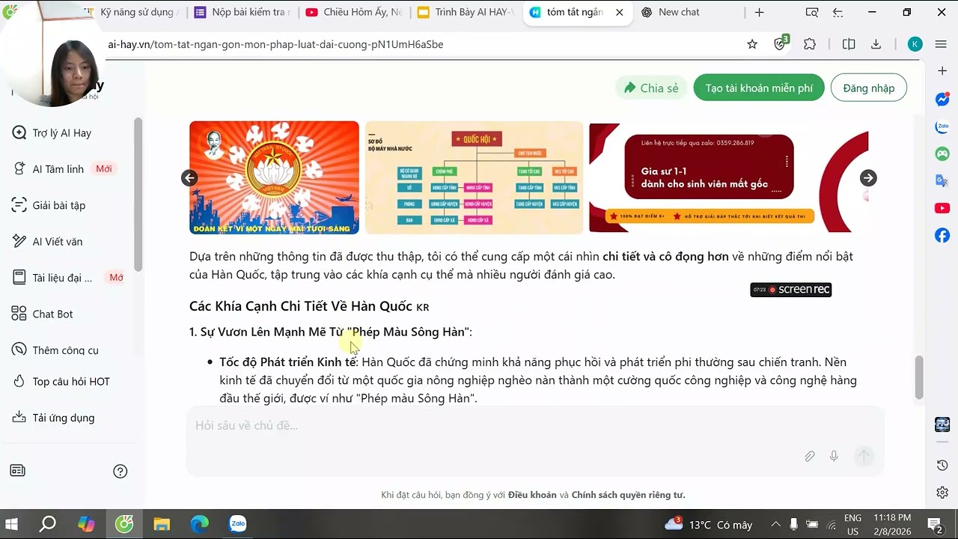958x539 pixels.
Task: Open the extensions puzzle icon
Action: [809, 44]
